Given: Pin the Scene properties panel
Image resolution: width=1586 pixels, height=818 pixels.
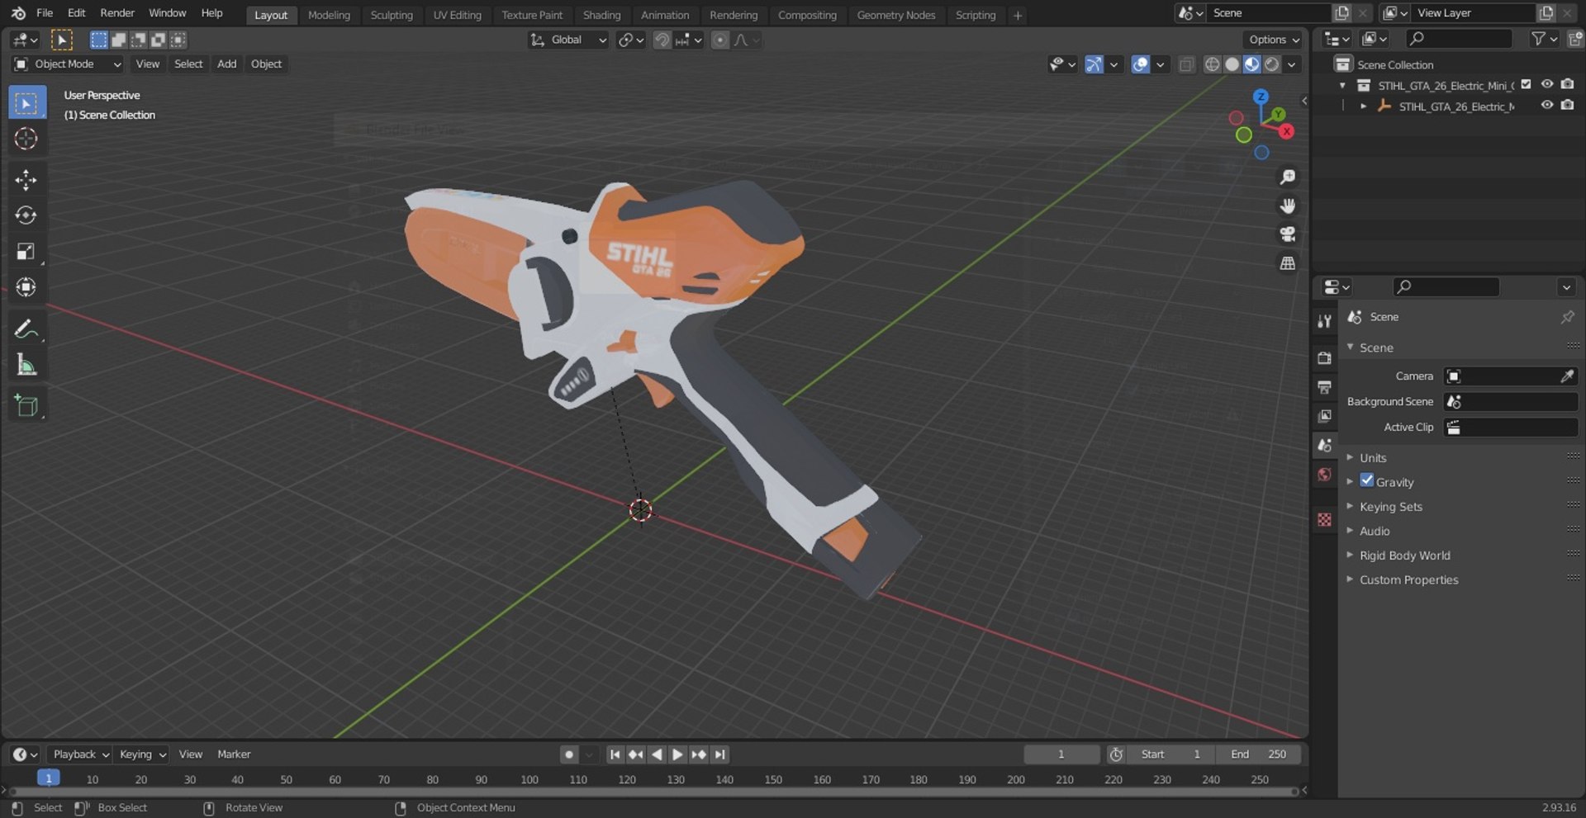Looking at the screenshot, I should pos(1567,317).
